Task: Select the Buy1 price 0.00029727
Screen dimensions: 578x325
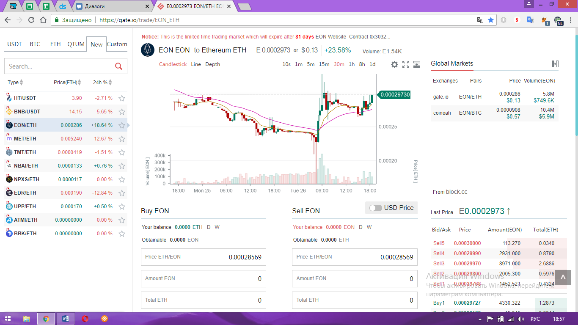Action: [468, 303]
